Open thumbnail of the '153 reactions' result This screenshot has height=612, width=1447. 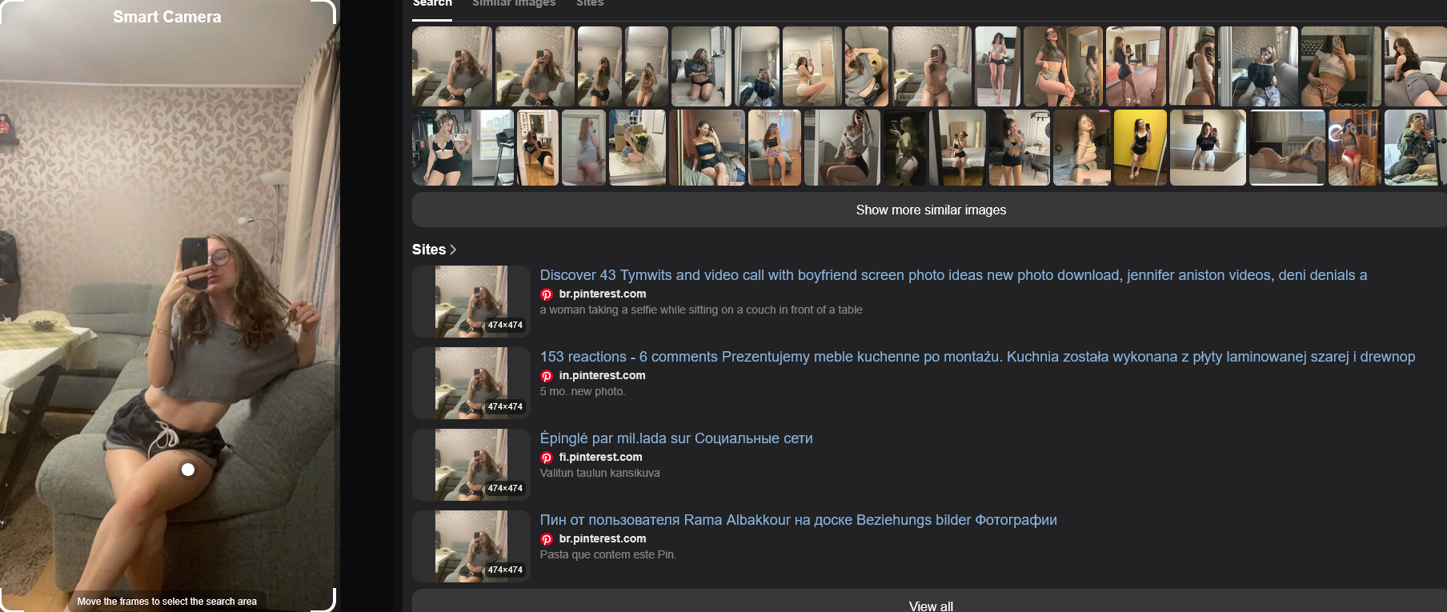[471, 383]
